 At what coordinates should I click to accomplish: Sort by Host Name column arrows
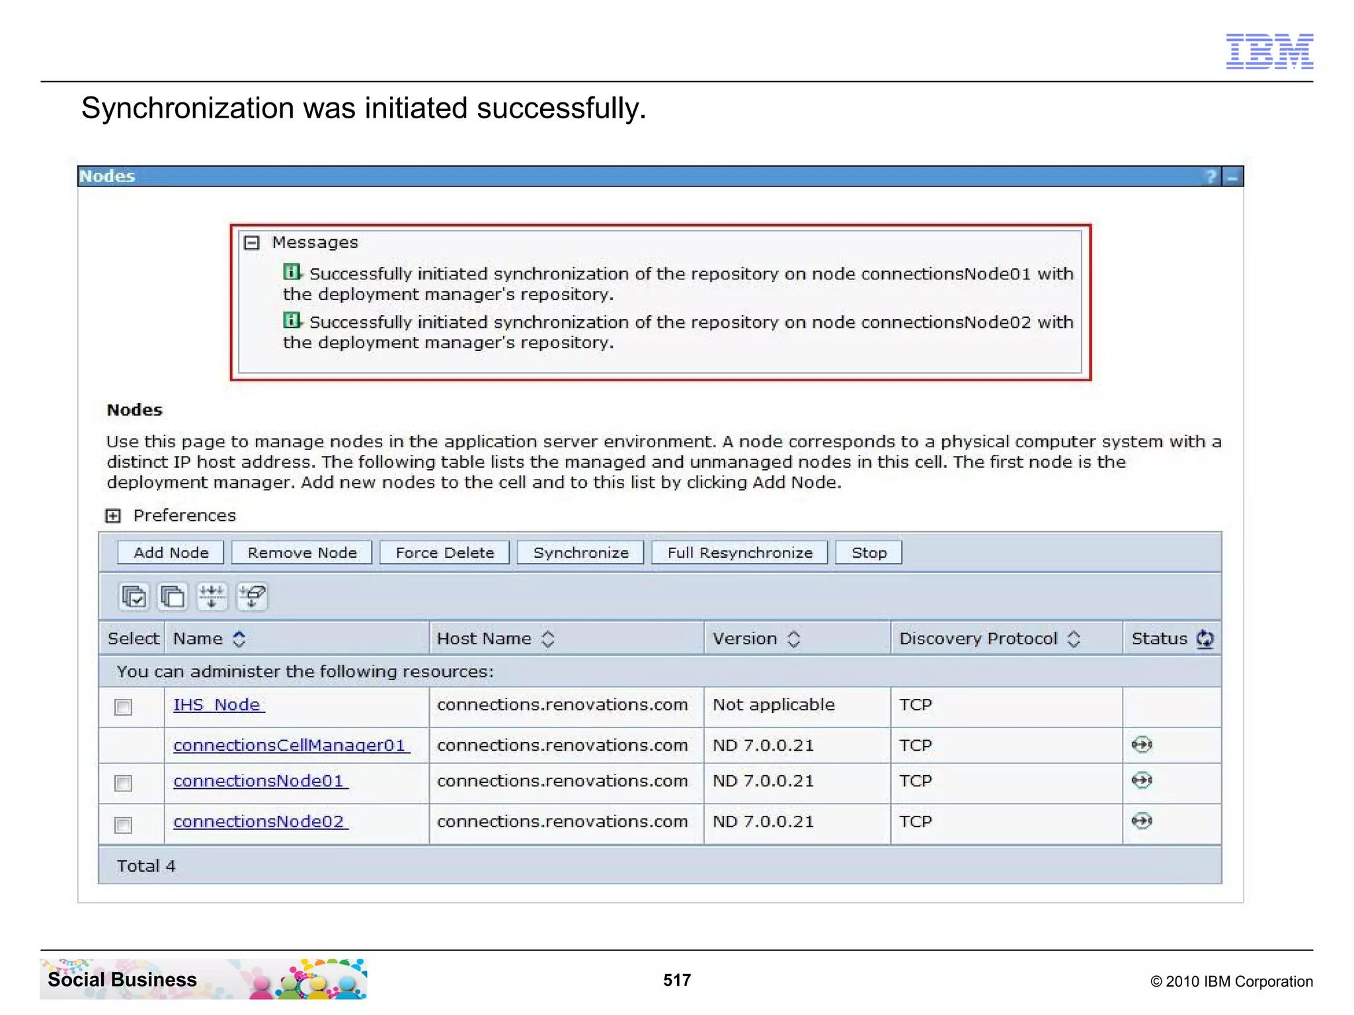(547, 639)
